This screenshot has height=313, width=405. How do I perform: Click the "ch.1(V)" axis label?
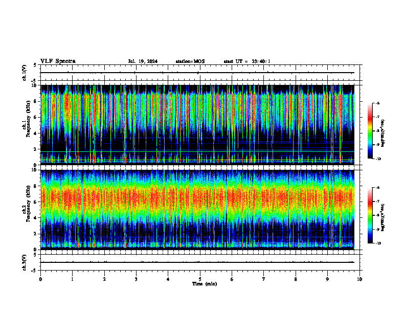(x=25, y=73)
